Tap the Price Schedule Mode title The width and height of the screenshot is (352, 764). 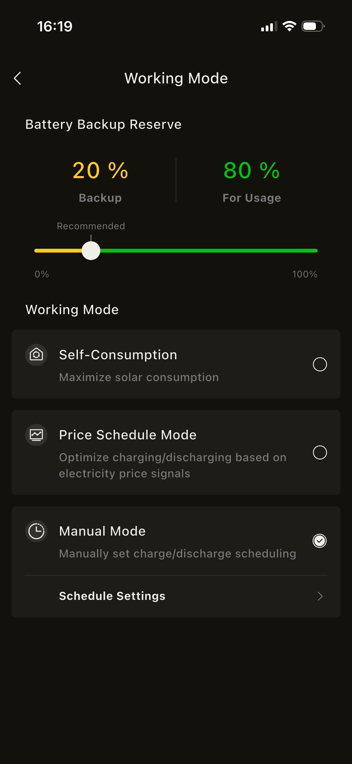(x=128, y=435)
